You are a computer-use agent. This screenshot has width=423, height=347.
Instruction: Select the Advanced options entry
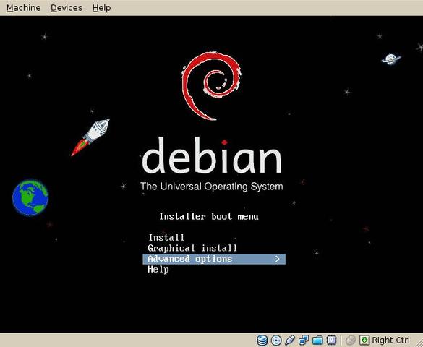[214, 259]
